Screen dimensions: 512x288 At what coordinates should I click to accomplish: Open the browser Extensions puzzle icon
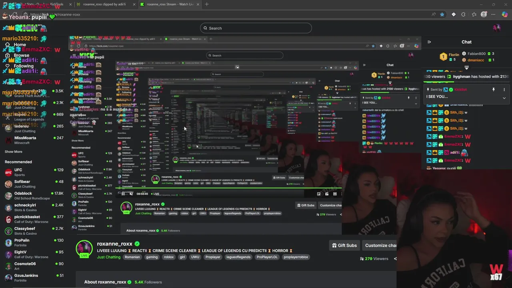click(463, 14)
